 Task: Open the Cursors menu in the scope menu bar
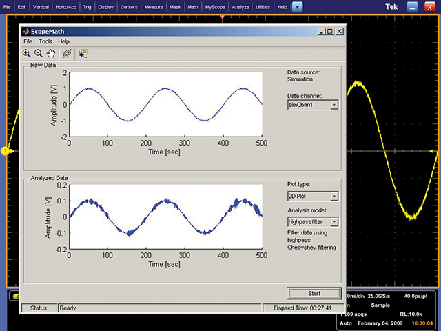pyautogui.click(x=130, y=6)
